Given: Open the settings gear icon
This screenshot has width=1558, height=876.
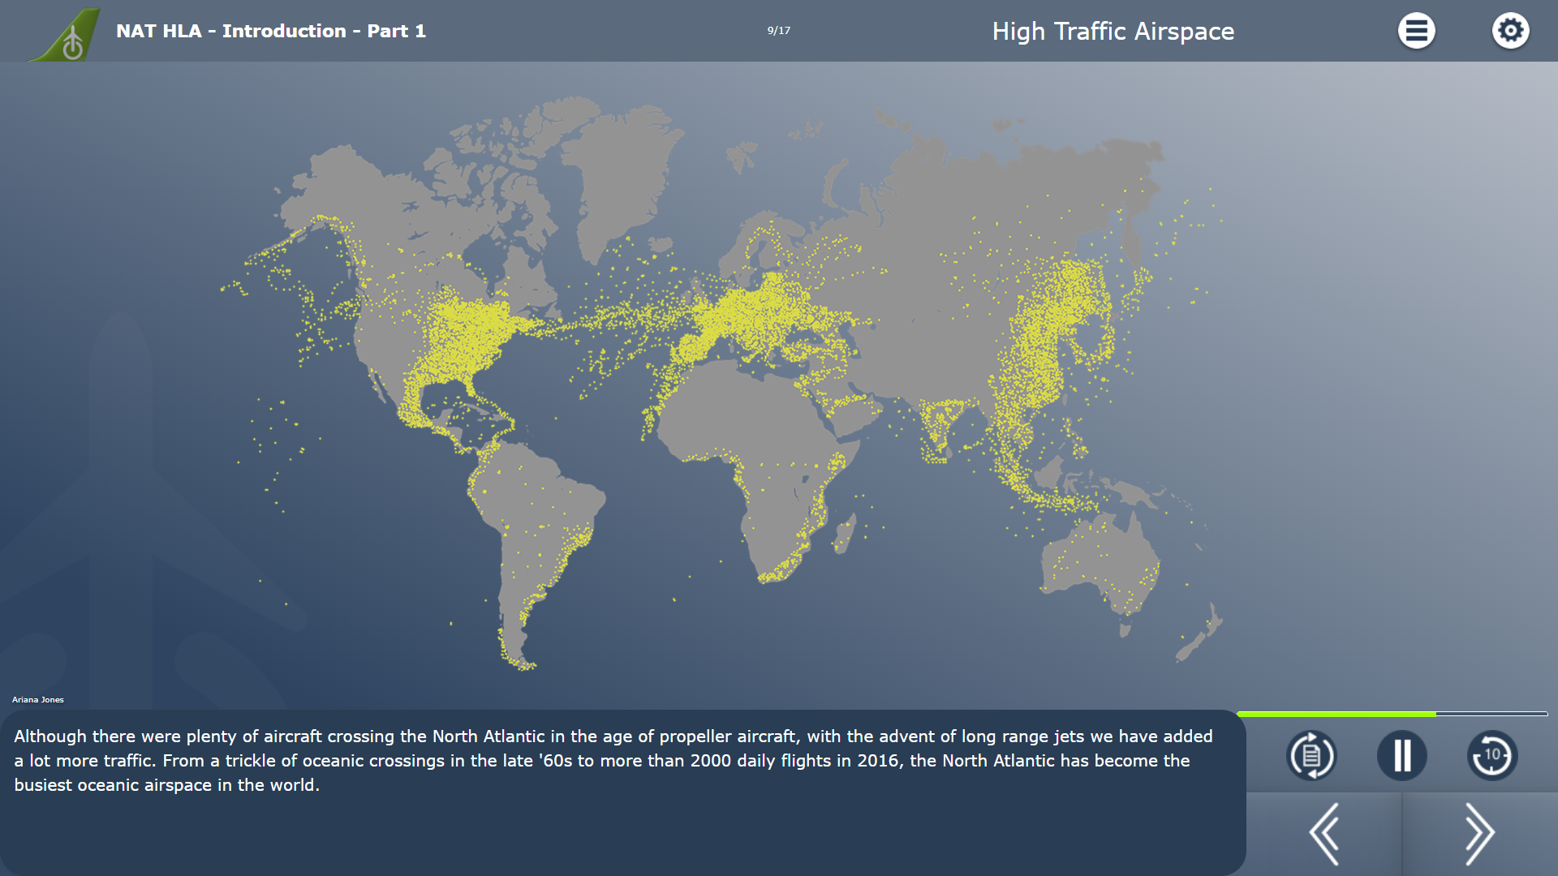Looking at the screenshot, I should [1510, 31].
